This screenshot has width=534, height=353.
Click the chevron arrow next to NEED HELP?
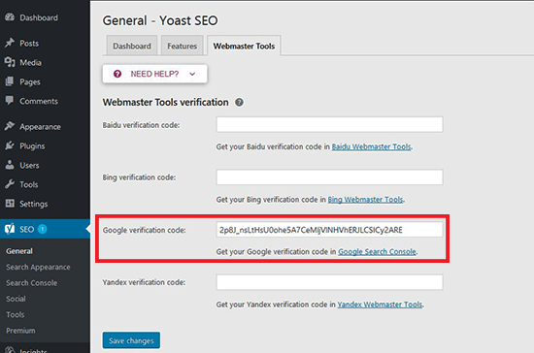click(192, 74)
